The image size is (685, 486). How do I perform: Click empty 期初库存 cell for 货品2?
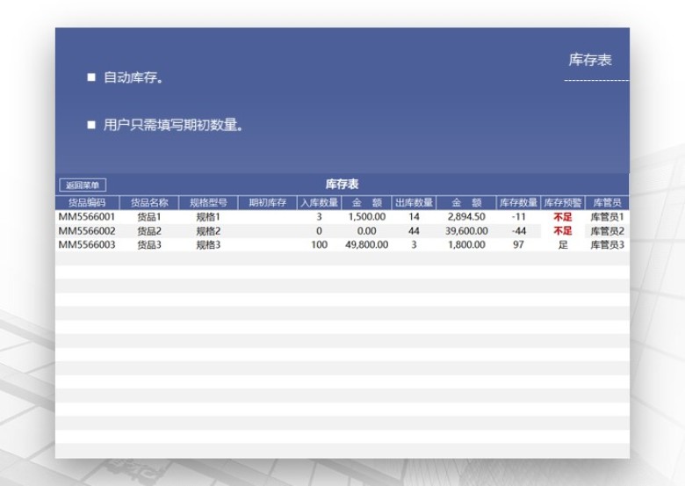click(x=267, y=231)
